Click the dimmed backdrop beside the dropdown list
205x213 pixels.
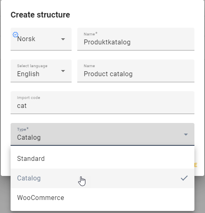200,194
